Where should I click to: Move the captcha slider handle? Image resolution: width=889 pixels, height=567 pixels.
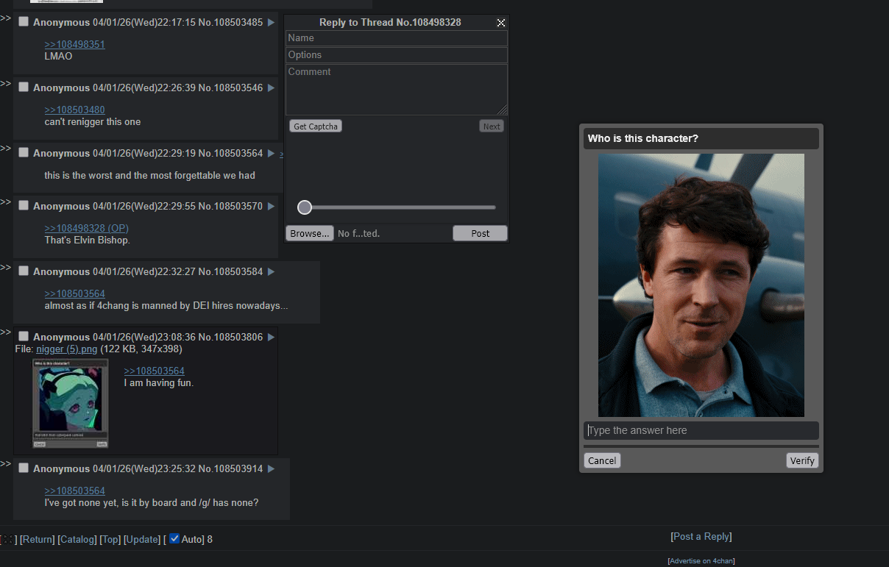pos(305,207)
